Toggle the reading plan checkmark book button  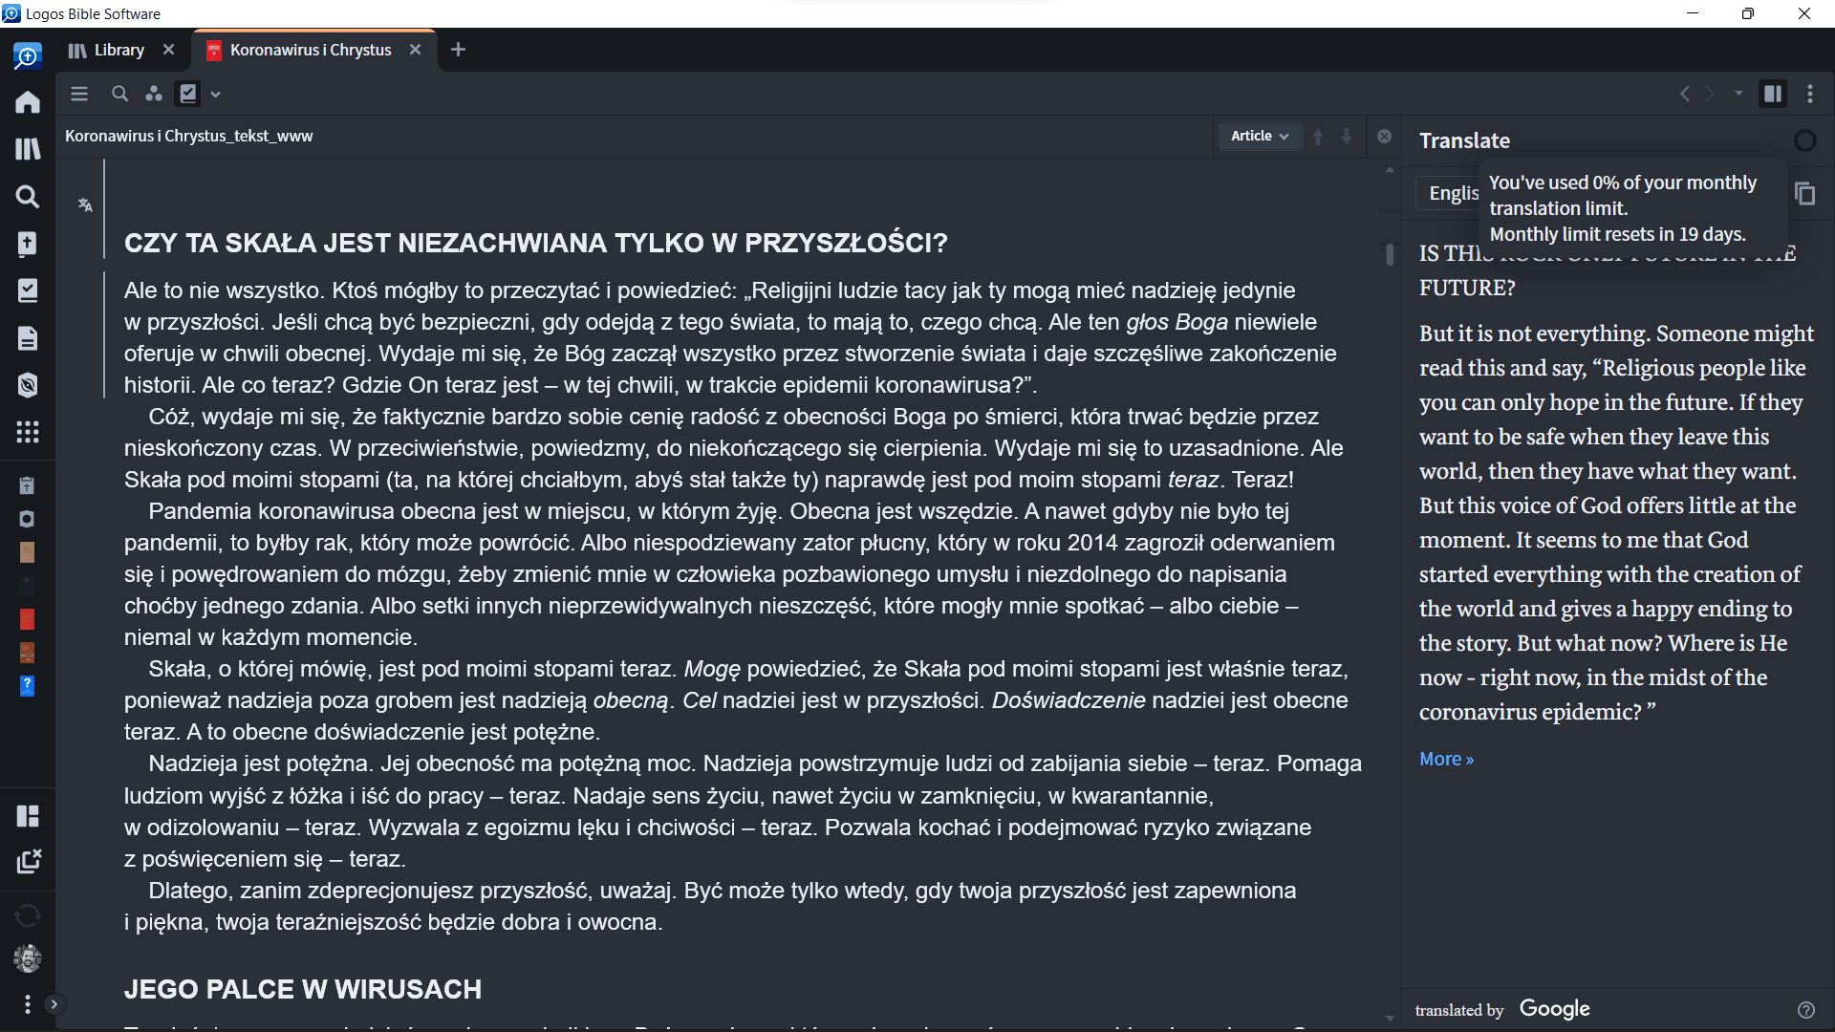tap(188, 94)
